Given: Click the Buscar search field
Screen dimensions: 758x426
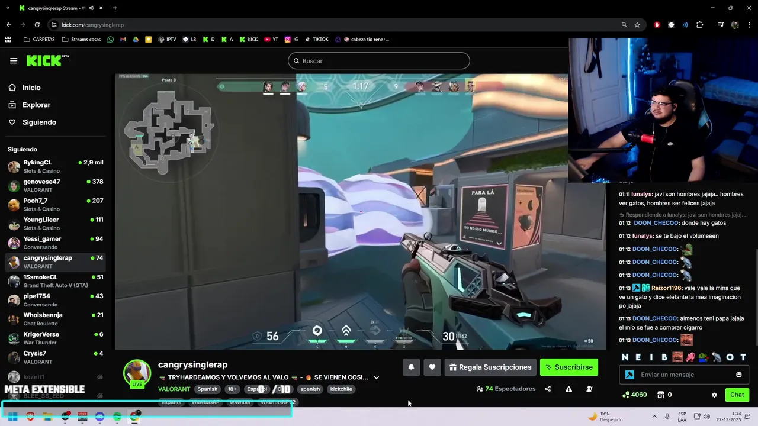Looking at the screenshot, I should click(x=379, y=61).
